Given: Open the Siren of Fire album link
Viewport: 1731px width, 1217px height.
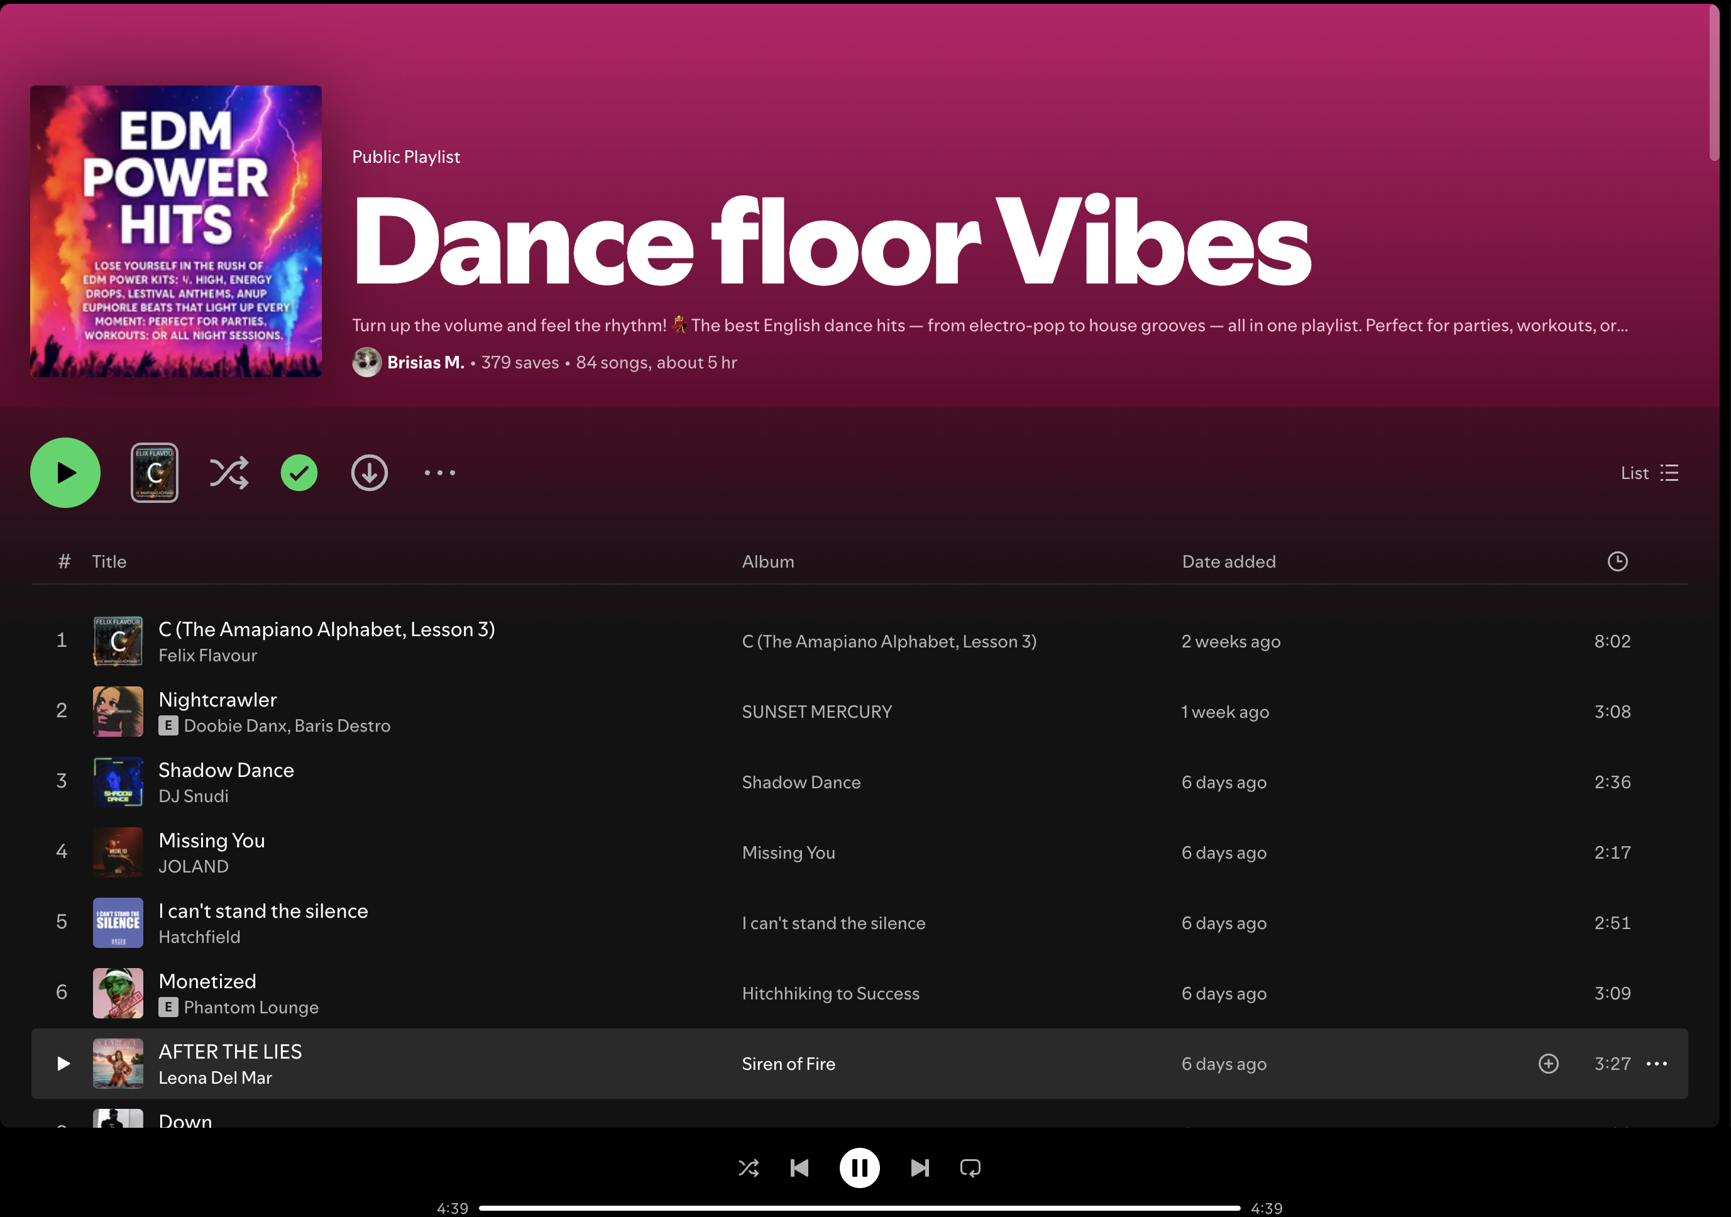Looking at the screenshot, I should (x=788, y=1064).
